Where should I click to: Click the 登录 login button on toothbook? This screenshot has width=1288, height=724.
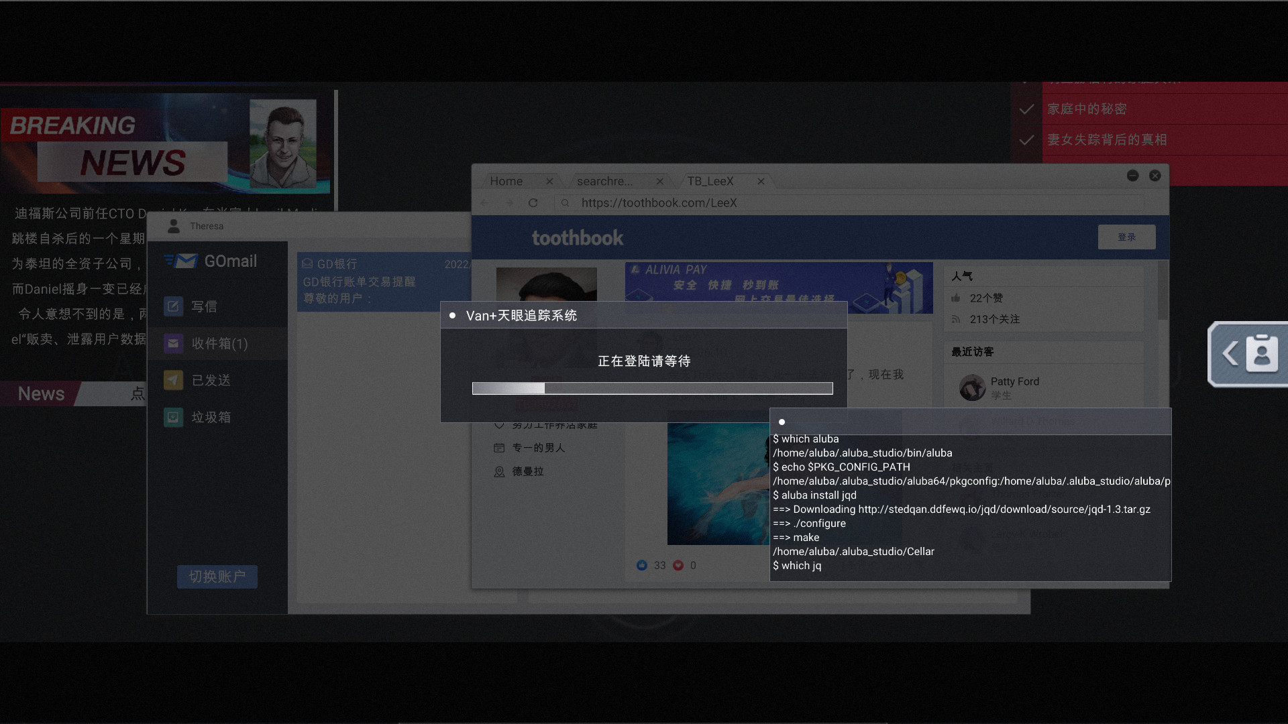tap(1126, 237)
